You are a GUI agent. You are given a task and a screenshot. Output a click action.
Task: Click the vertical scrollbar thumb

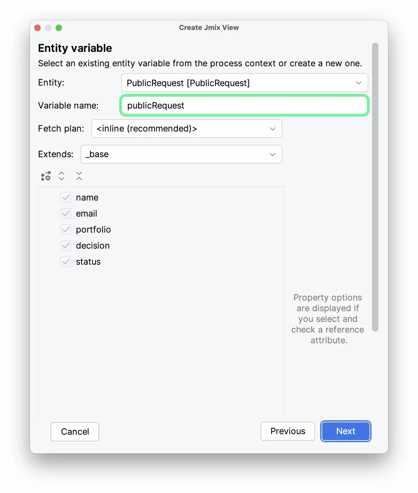click(375, 187)
